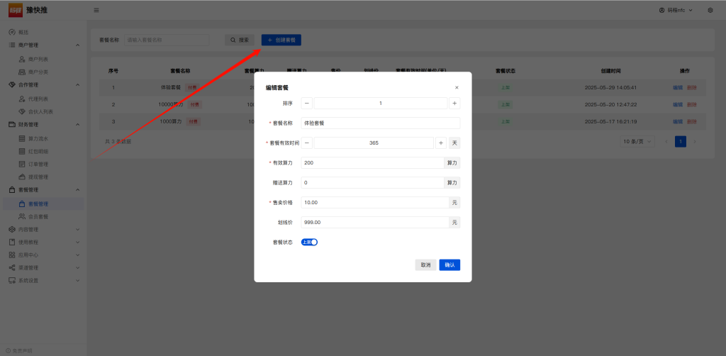Close the 编辑套餐 dialog with X
This screenshot has height=356, width=726.
(457, 87)
